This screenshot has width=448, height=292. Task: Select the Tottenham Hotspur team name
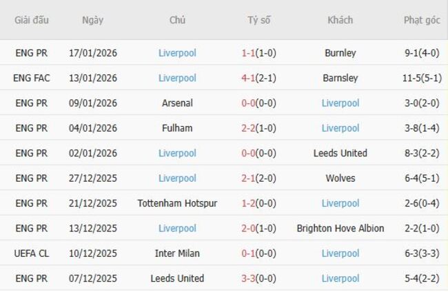(x=177, y=203)
